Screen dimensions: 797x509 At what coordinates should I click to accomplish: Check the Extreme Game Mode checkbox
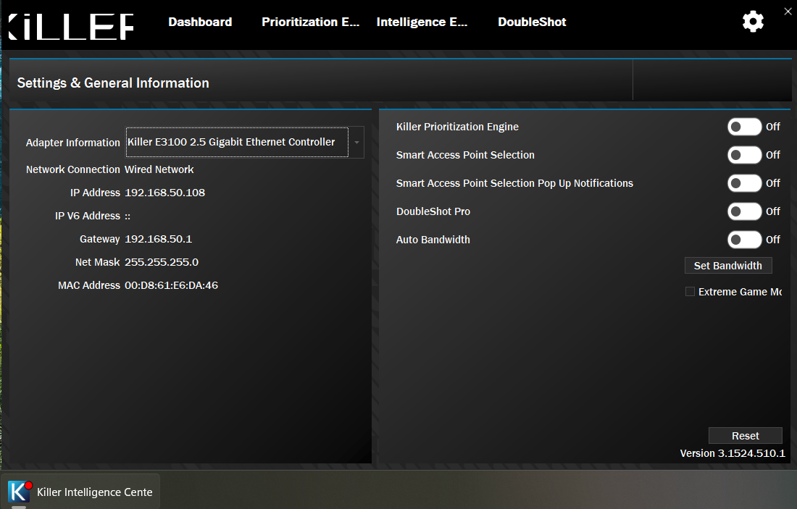click(x=690, y=292)
